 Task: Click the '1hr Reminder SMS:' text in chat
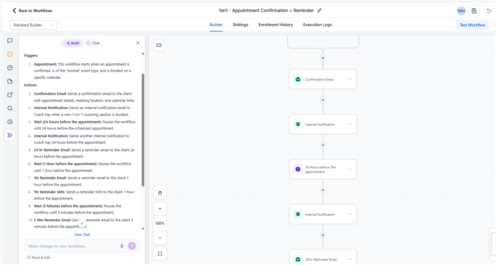coord(49,192)
